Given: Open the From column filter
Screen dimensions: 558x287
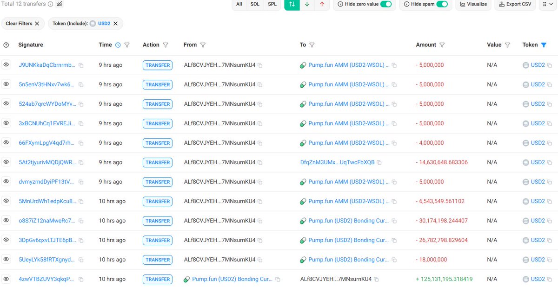Looking at the screenshot, I should point(203,45).
